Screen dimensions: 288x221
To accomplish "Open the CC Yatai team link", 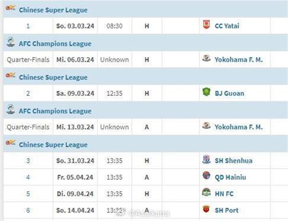I will pos(228,26).
